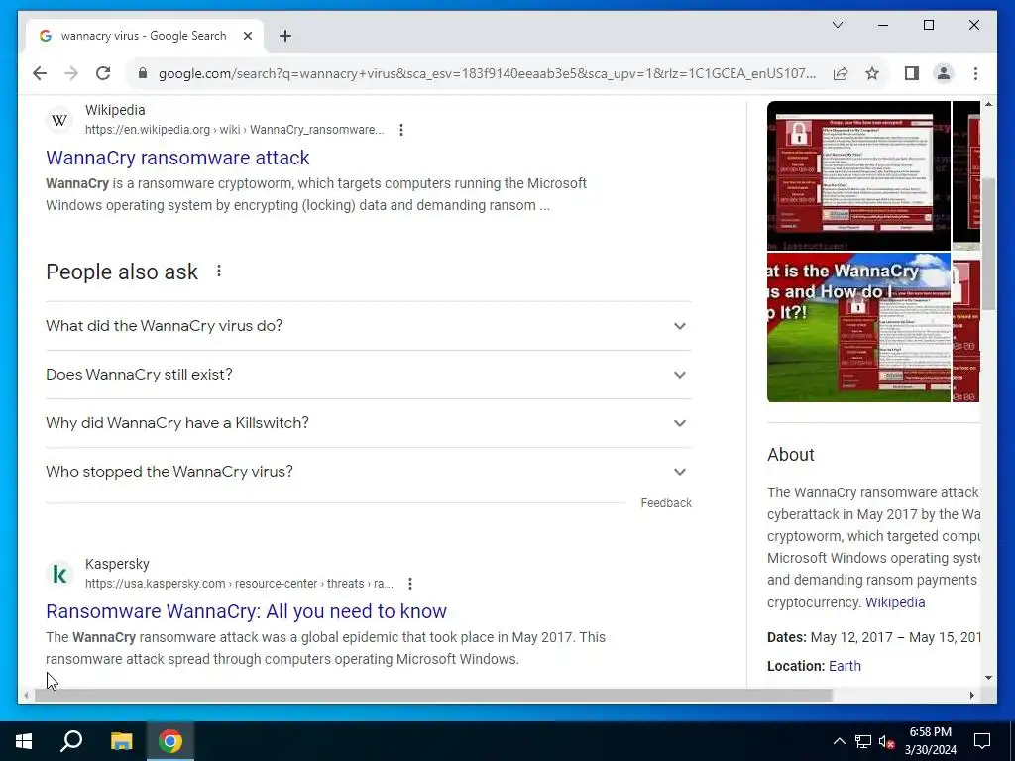Click the vertical scrollbar down arrow
This screenshot has height=761, width=1015.
(x=988, y=678)
